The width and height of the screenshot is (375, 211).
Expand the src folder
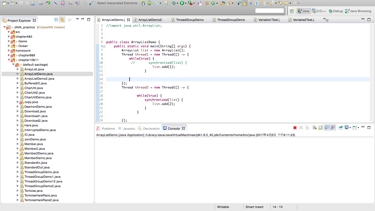pos(9,32)
